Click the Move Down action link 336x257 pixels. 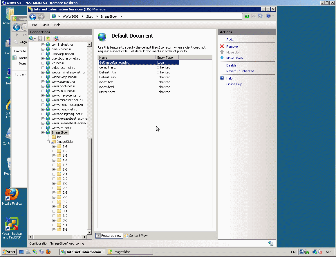234,58
